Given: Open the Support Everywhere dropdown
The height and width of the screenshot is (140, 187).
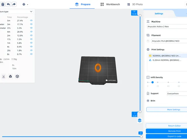Looking at the screenshot, I should pyautogui.click(x=177, y=94).
